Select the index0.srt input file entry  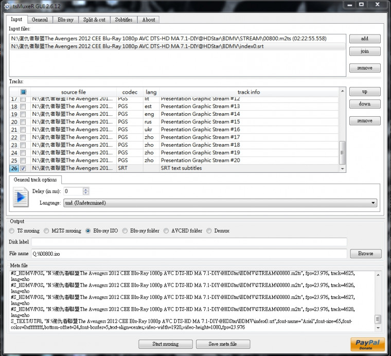click(x=177, y=46)
